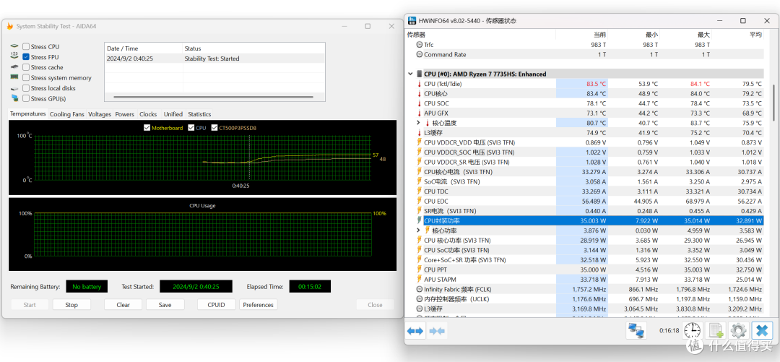Open the Powers tab
This screenshot has width=780, height=362.
pos(125,114)
